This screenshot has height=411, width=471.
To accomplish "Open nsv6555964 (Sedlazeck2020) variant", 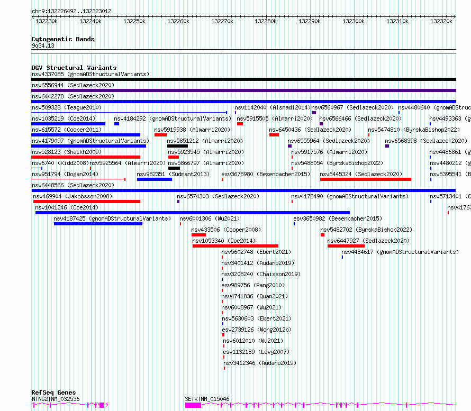I will coord(329,141).
